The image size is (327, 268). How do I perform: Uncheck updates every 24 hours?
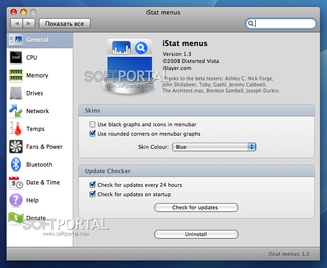click(x=92, y=185)
